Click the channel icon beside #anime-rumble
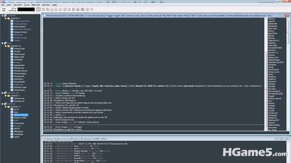The height and width of the screenshot is (163, 291). pyautogui.click(x=12, y=118)
